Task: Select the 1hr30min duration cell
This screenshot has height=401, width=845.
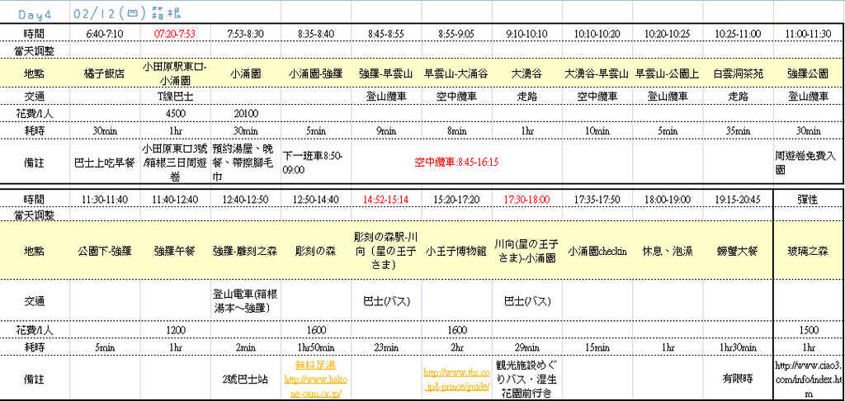Action: pos(738,347)
